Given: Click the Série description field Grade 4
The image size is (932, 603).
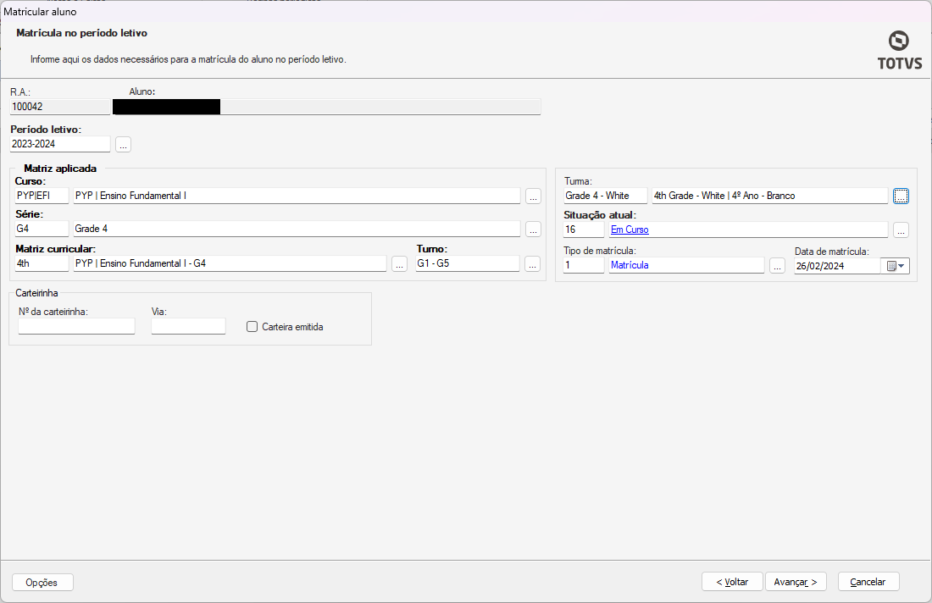Looking at the screenshot, I should (297, 229).
